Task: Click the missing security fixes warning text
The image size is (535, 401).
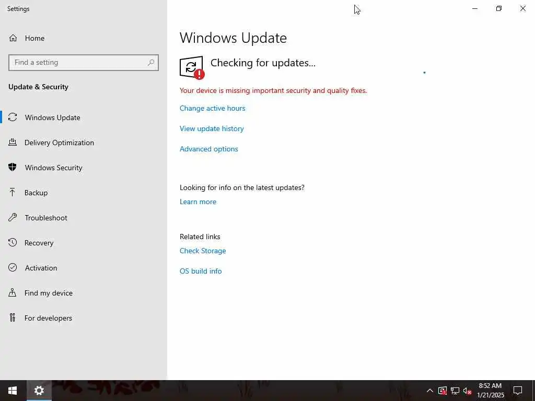Action: (273, 90)
